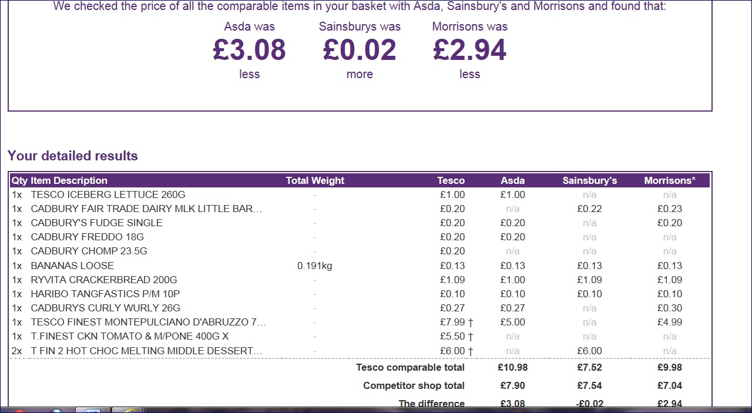Click the CADBURY FREDDO 18G item
The width and height of the screenshot is (752, 413).
87,237
